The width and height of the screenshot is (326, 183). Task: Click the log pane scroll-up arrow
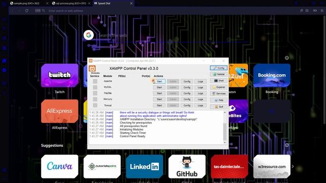pyautogui.click(x=225, y=112)
